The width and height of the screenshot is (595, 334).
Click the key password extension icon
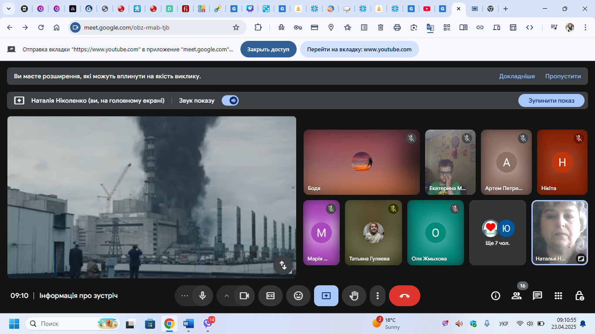298,27
